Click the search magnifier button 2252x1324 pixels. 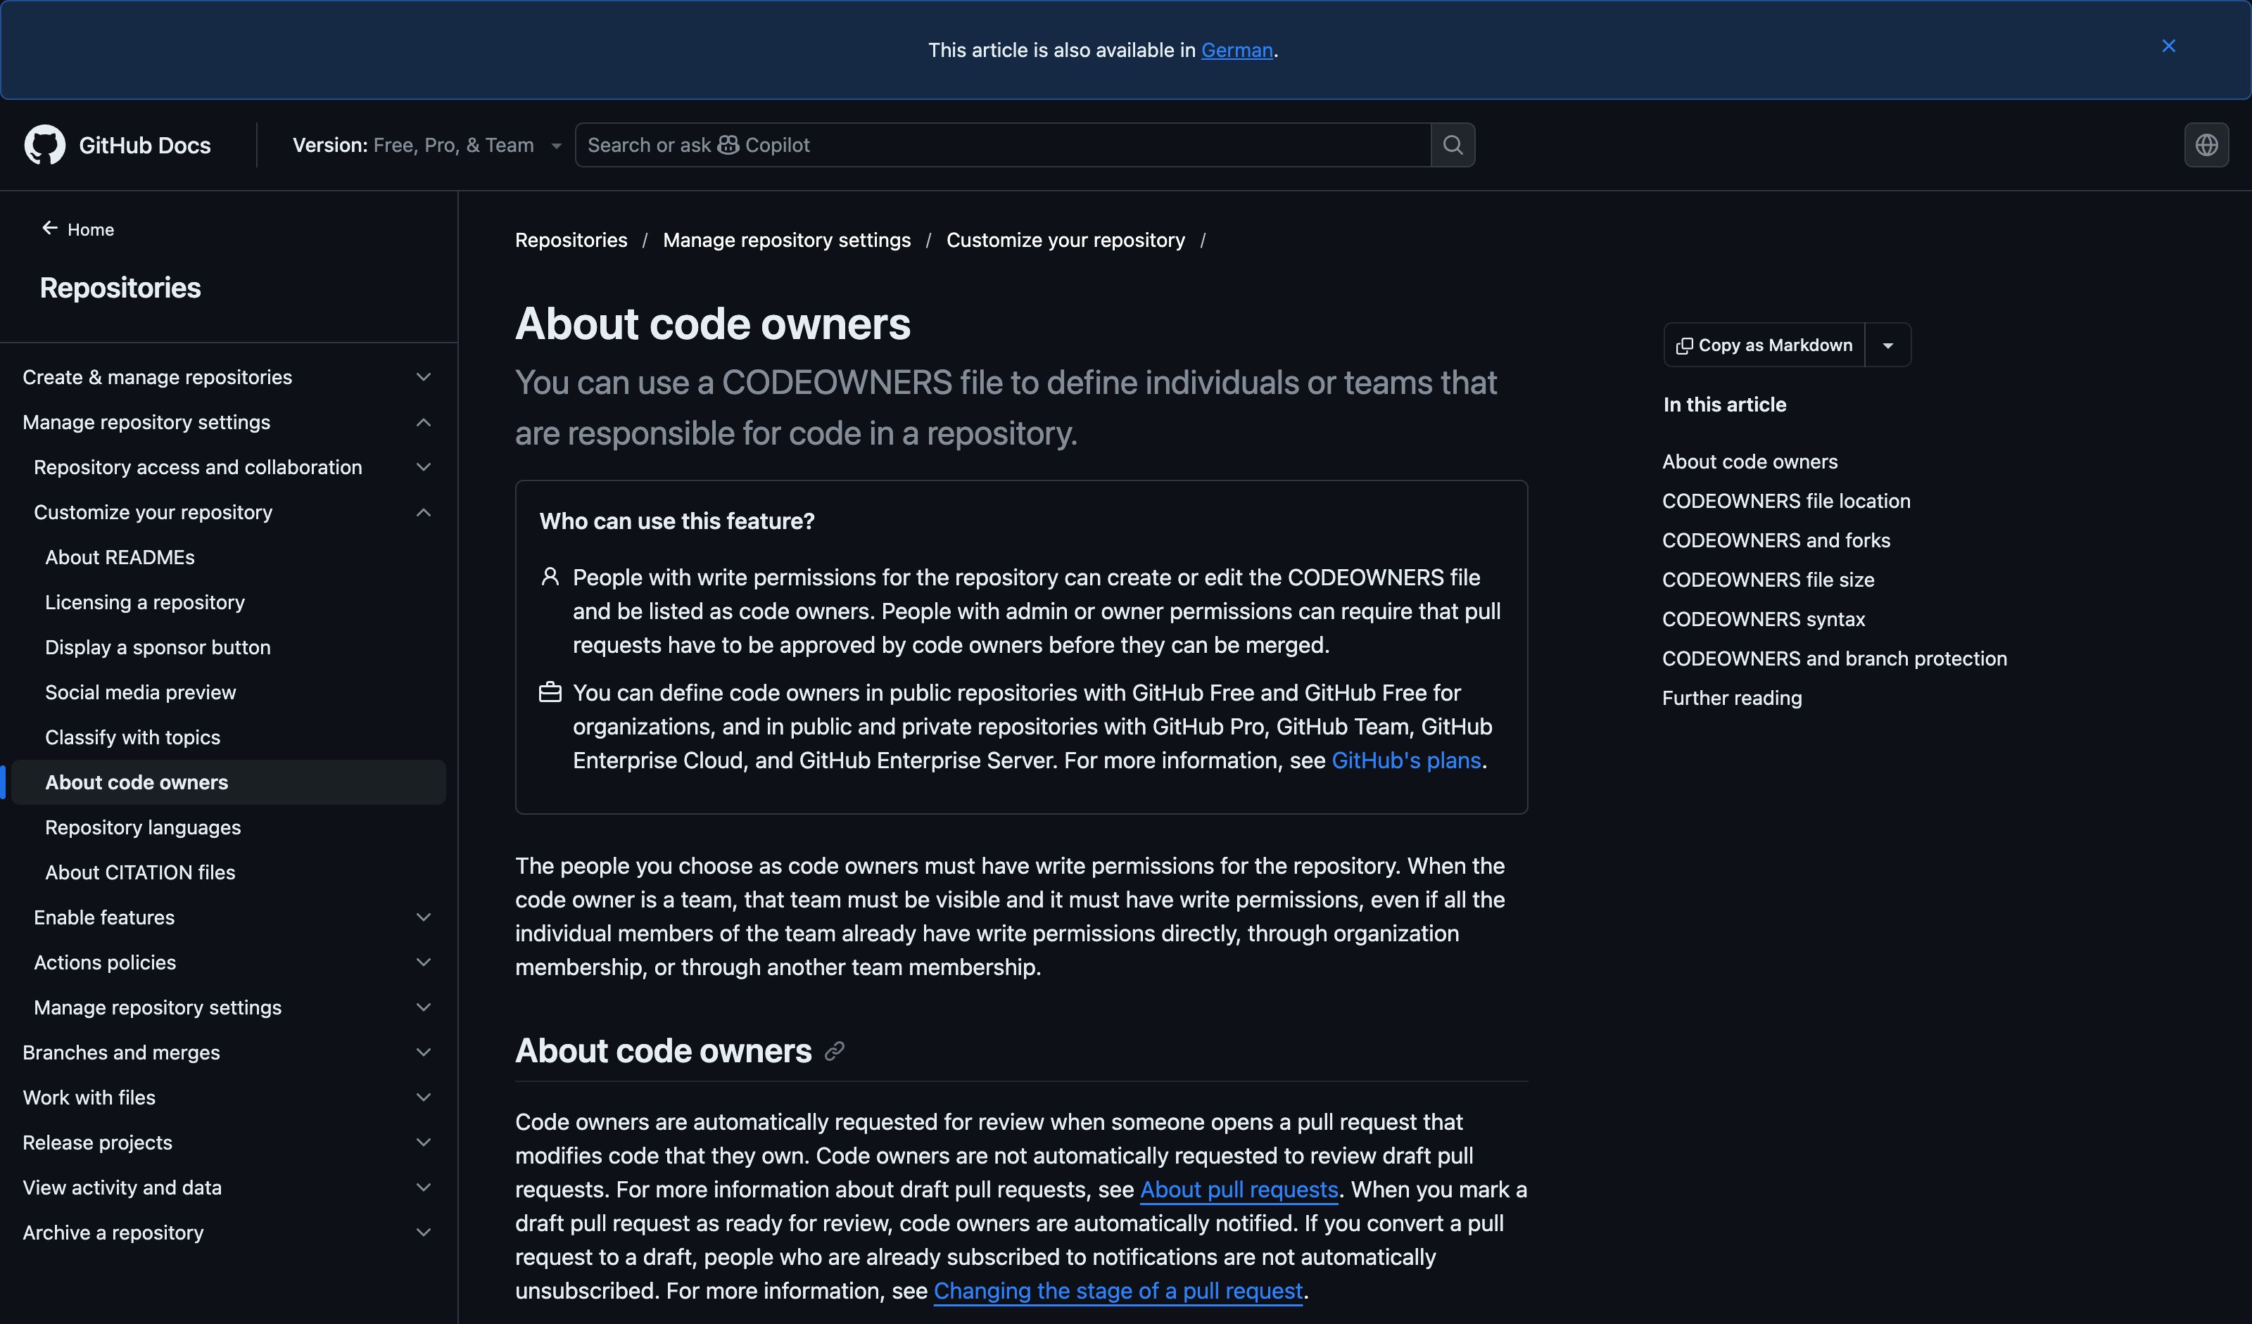[x=1452, y=145]
